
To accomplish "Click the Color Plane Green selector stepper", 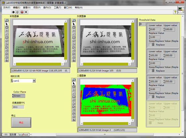I will [x=13, y=96].
